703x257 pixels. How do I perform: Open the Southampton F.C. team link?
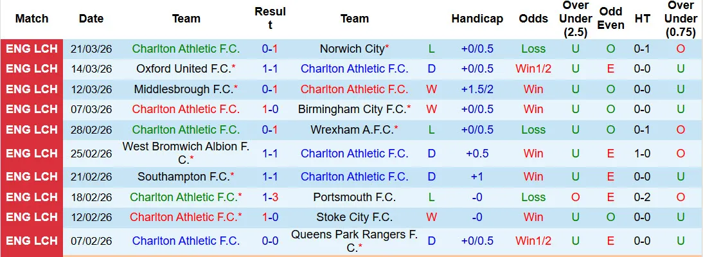tap(183, 177)
